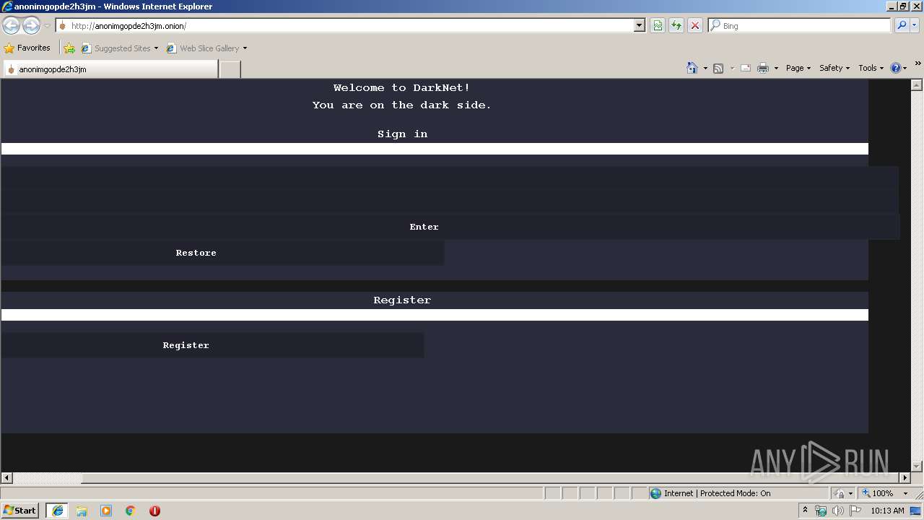
Task: Click Internet Explorer taskbar icon
Action: click(57, 511)
